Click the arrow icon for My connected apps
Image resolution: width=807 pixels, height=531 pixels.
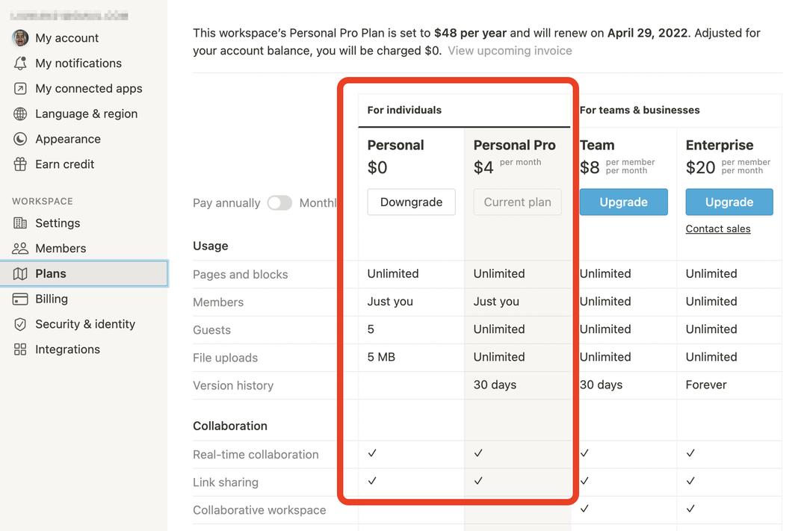[x=20, y=89]
